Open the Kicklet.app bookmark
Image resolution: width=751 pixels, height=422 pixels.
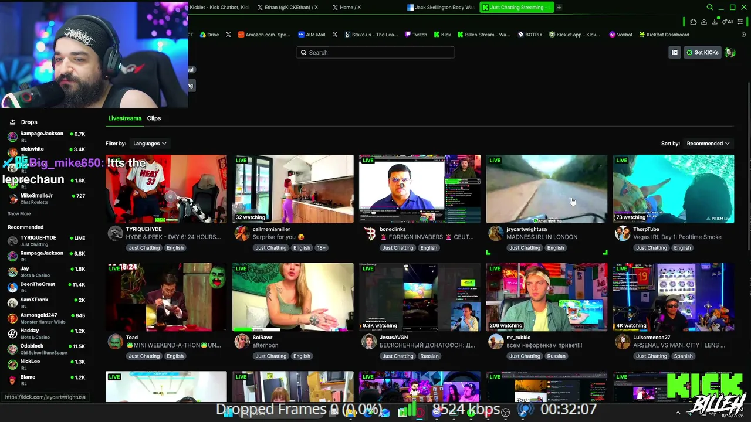pyautogui.click(x=574, y=35)
